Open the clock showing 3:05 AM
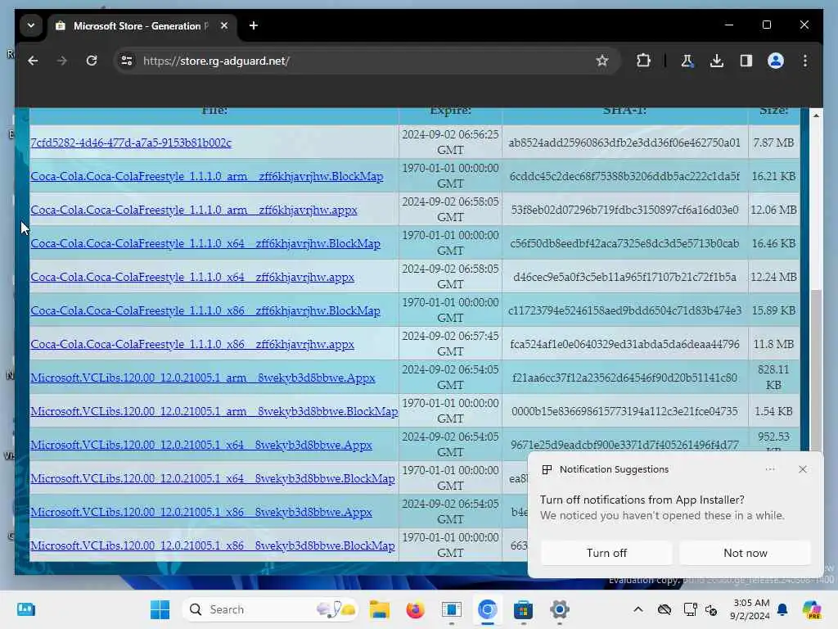 coord(751,609)
